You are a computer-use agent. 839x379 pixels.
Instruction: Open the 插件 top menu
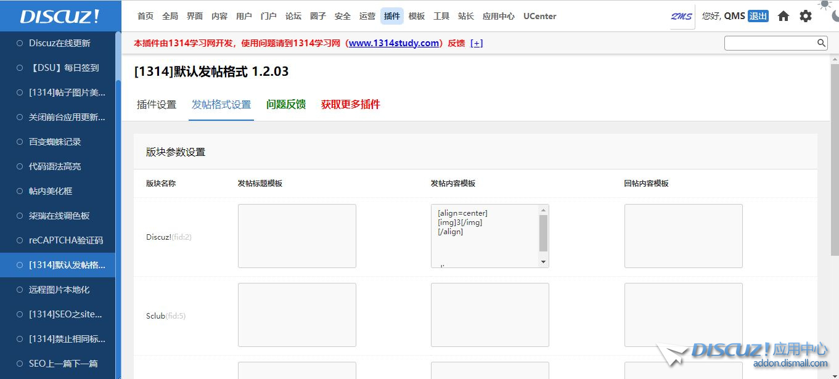coord(392,17)
